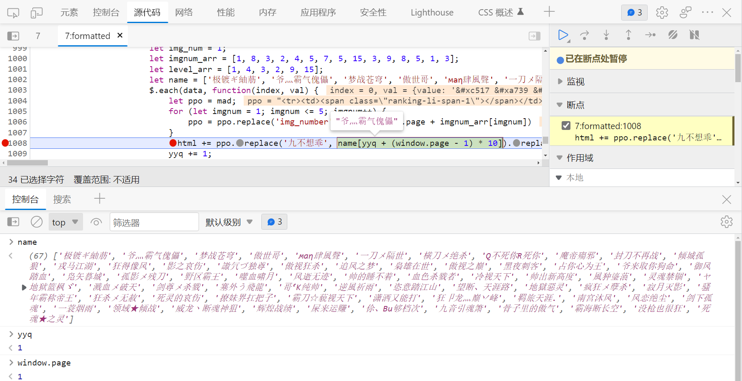Viewport: 742px width, 381px height.
Task: Uncheck the 7:formatted:1008 breakpoint
Action: pyautogui.click(x=566, y=126)
